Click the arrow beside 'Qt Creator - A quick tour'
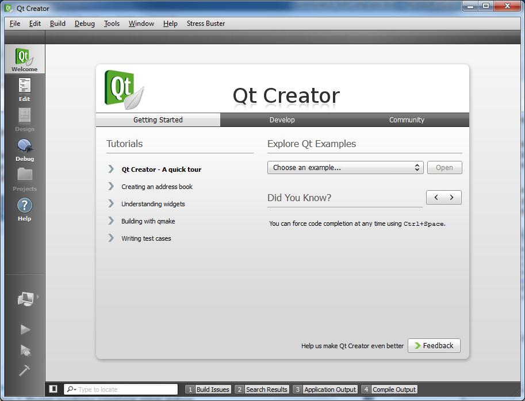The image size is (525, 401). click(x=111, y=169)
